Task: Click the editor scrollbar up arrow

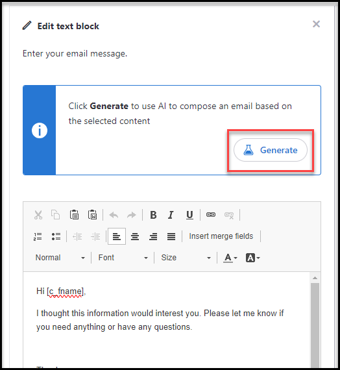Action: (315, 278)
